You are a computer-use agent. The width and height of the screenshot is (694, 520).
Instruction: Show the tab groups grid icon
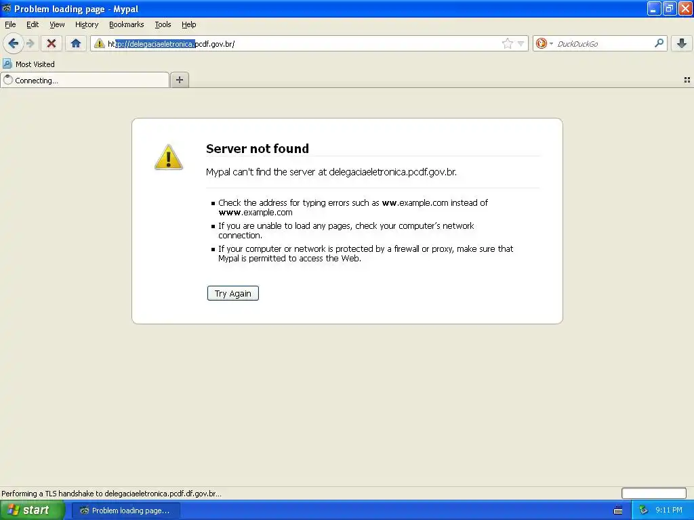click(x=687, y=80)
